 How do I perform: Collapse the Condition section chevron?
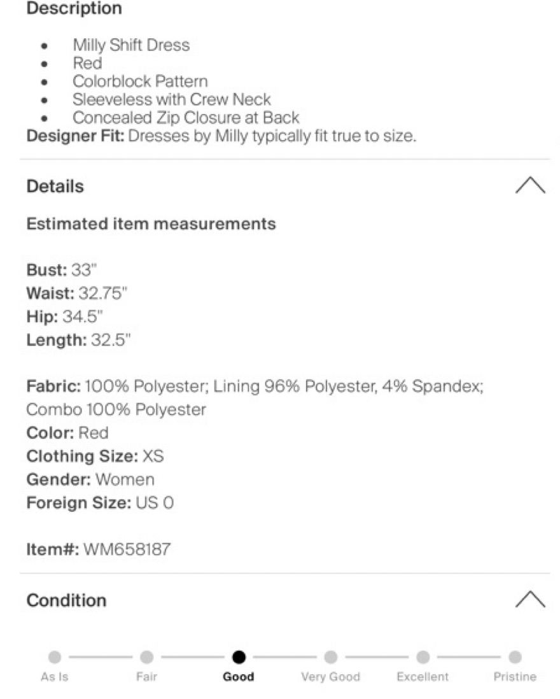coord(529,600)
